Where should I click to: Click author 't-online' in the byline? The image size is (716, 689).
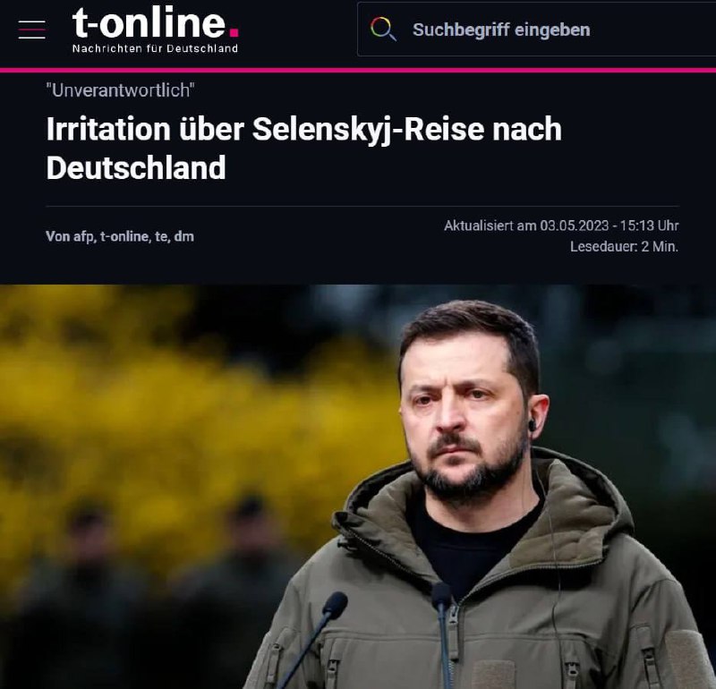[125, 236]
